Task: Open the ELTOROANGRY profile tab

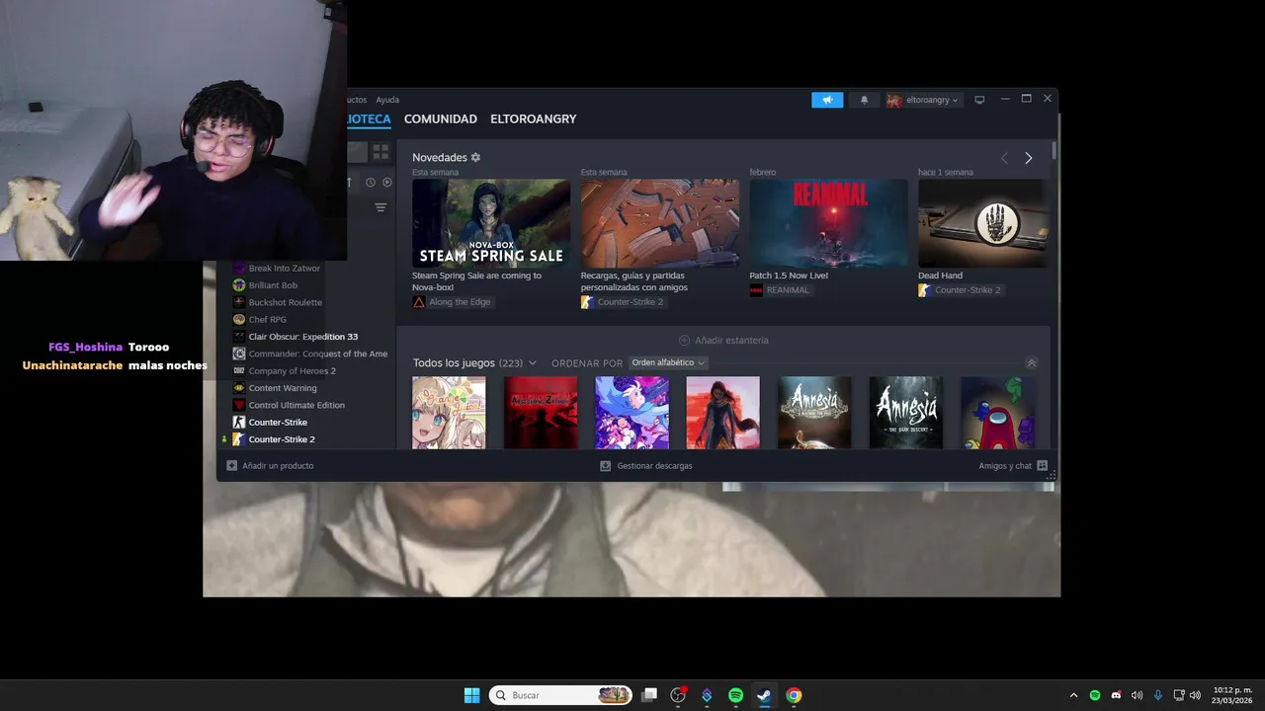Action: pyautogui.click(x=534, y=118)
